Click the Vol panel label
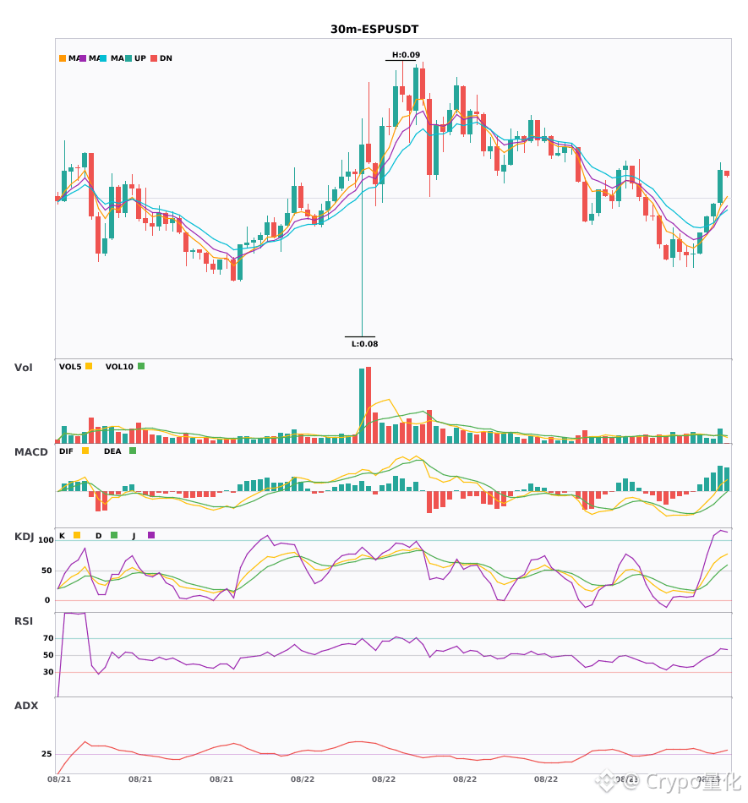Screen dimensions: 748x803 pos(23,368)
